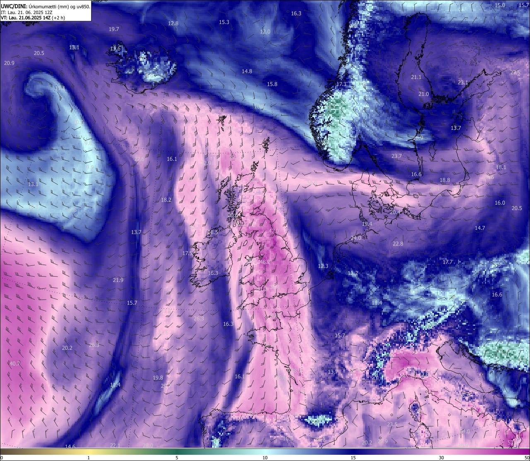Click the 18.5 value label

[212, 233]
